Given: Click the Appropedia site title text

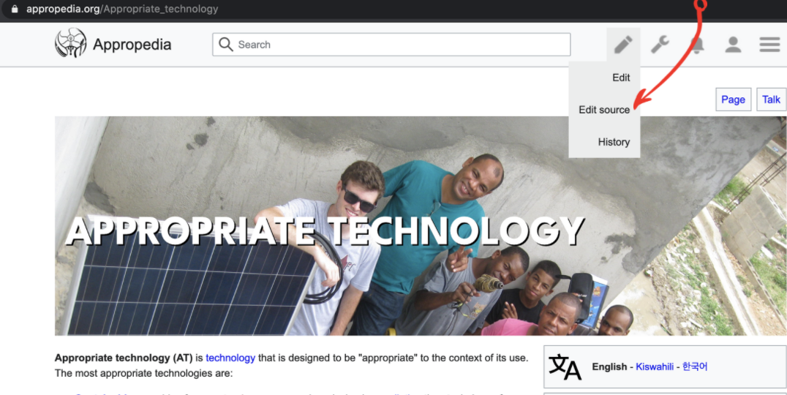Looking at the screenshot, I should (132, 45).
